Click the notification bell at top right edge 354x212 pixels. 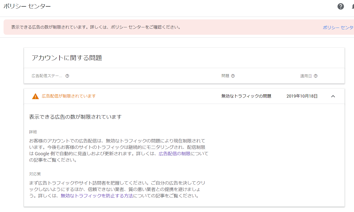(353, 7)
